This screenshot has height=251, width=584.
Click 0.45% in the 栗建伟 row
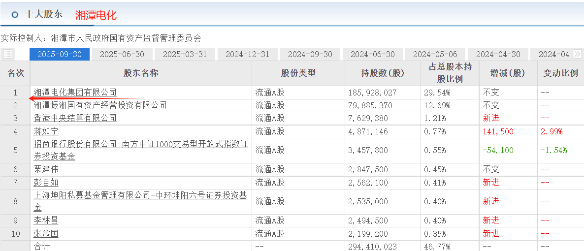(x=435, y=169)
